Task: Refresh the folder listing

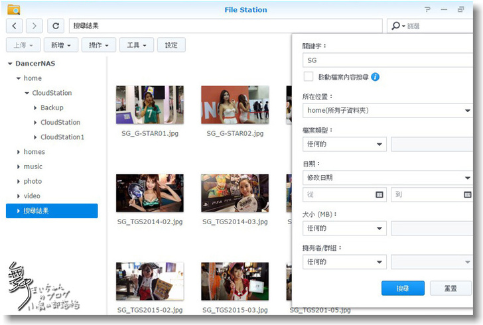Action: (x=57, y=26)
